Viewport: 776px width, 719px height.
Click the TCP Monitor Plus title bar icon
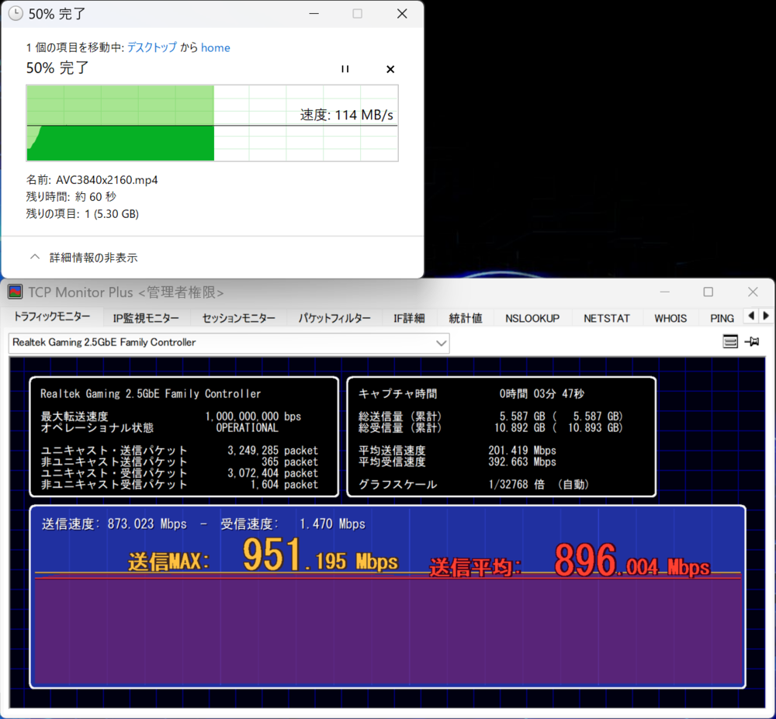coord(15,291)
